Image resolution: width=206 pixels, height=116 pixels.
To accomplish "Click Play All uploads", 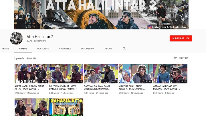I will 31,58.
